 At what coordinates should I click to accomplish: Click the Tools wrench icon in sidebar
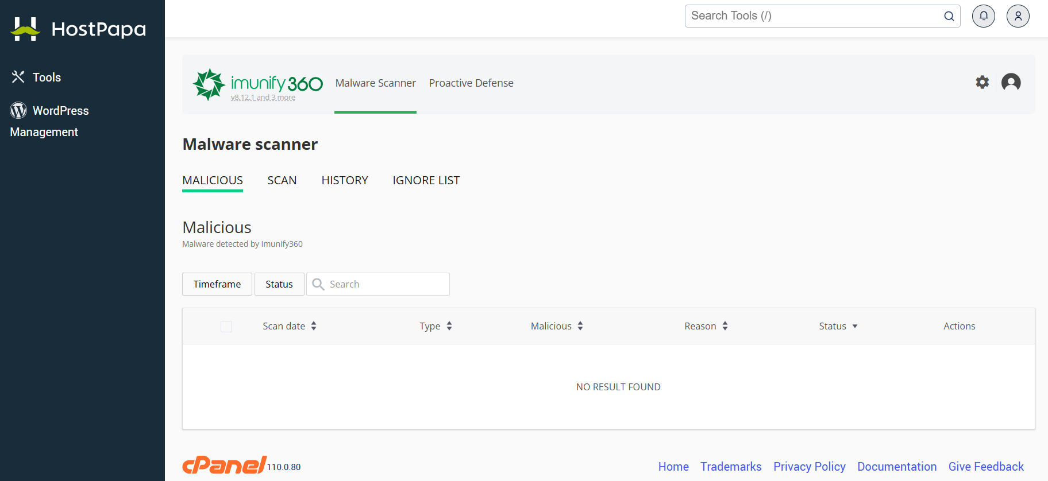(18, 77)
